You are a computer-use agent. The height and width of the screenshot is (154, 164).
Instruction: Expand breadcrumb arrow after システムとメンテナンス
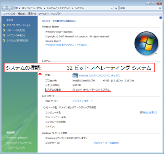pos(73,8)
